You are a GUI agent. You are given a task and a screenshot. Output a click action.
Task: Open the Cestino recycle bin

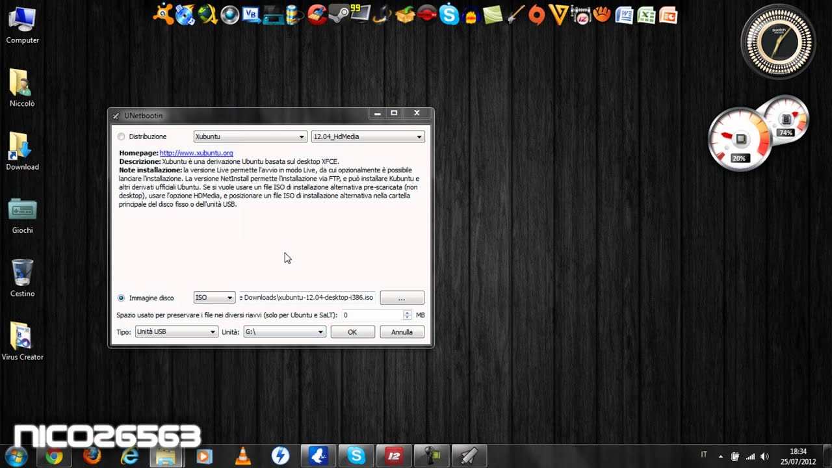[22, 278]
